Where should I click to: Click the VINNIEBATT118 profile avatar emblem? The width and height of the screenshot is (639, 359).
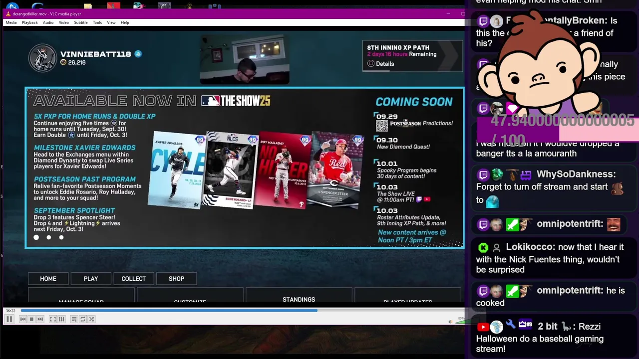(42, 58)
